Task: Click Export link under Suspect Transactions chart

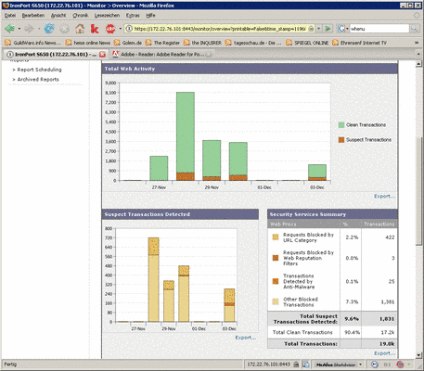Action: (x=246, y=338)
